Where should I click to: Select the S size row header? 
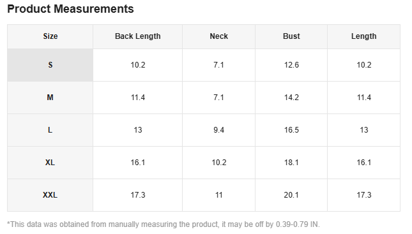coord(50,65)
